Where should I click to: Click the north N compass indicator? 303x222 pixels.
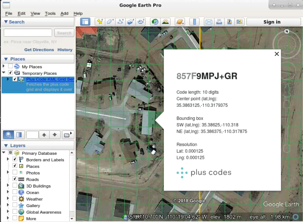click(287, 31)
